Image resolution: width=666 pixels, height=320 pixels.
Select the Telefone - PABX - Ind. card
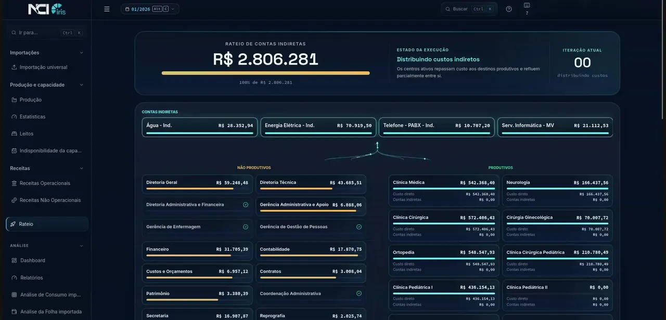(437, 127)
